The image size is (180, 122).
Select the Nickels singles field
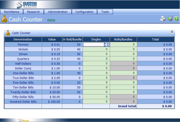click(96, 49)
